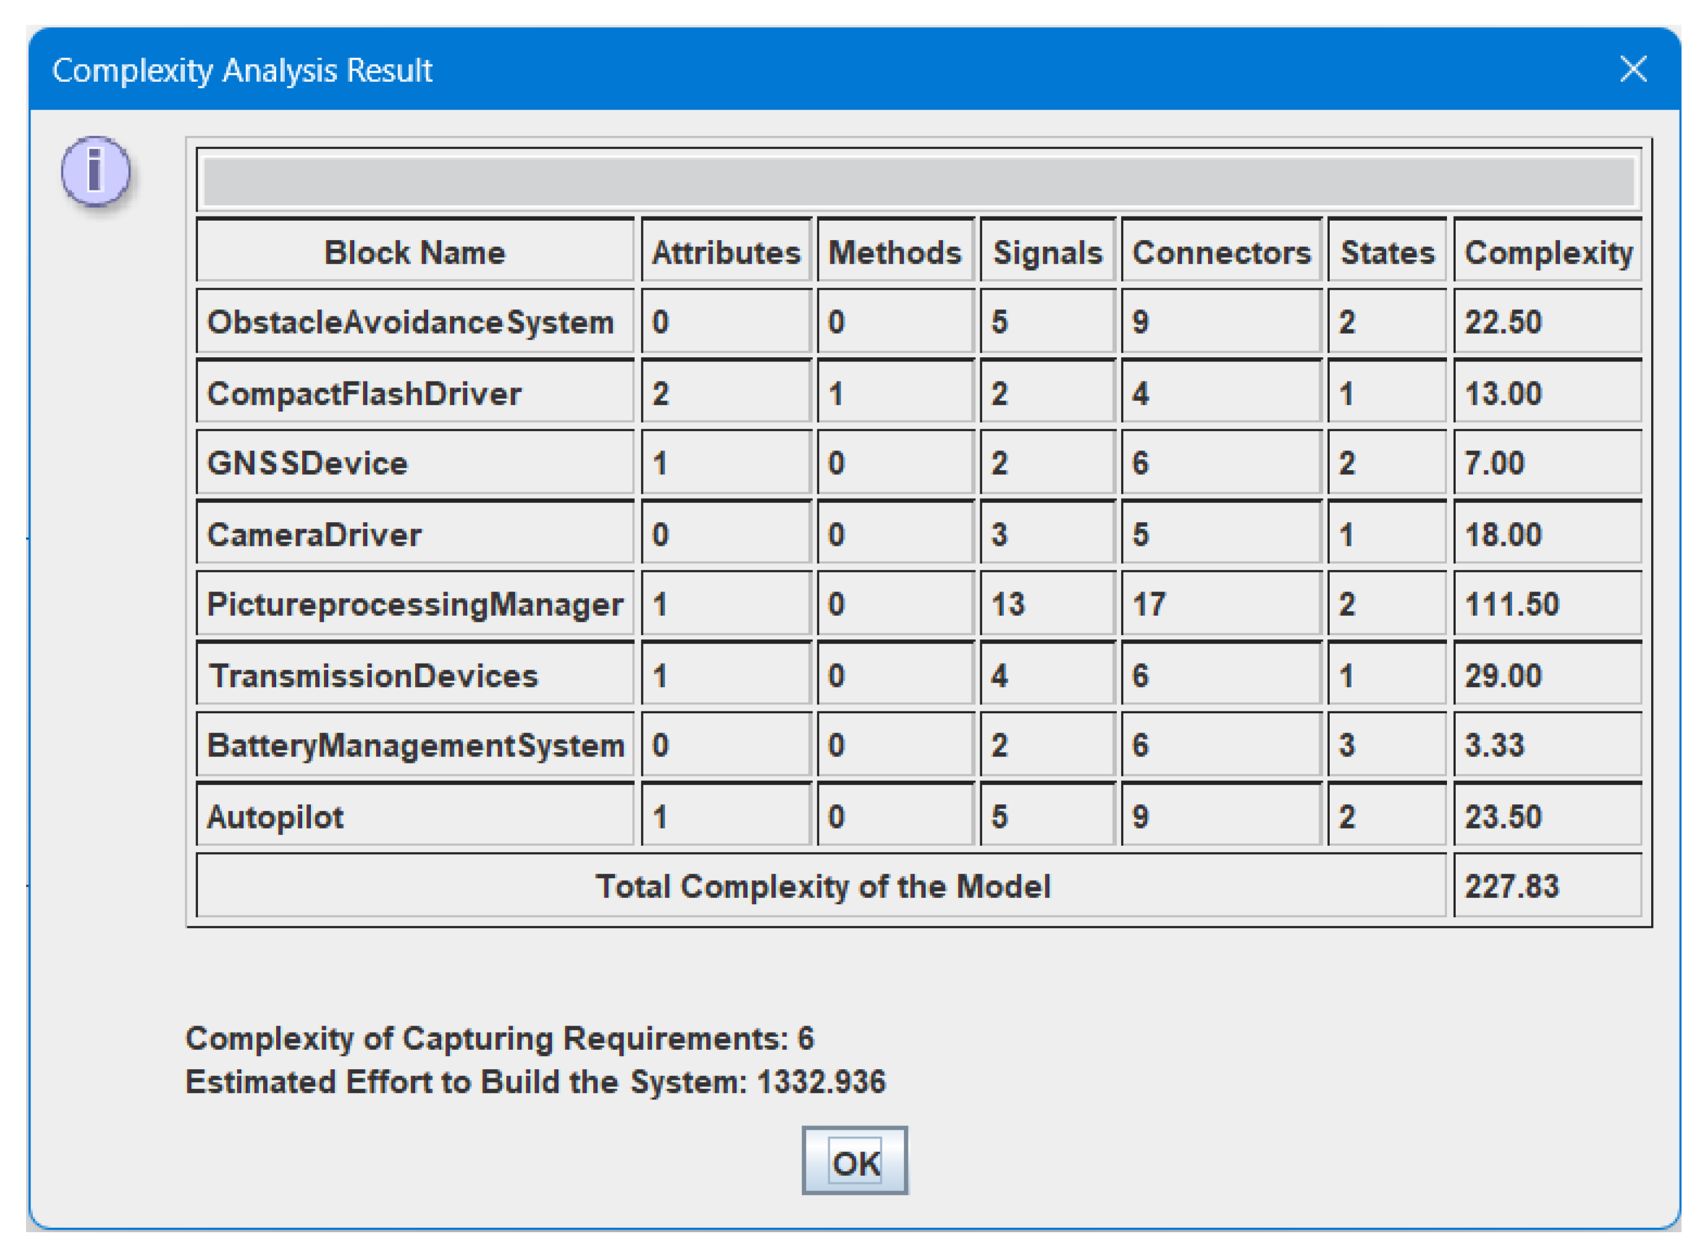This screenshot has width=1702, height=1257.
Task: Click the Attributes column header
Action: [726, 252]
